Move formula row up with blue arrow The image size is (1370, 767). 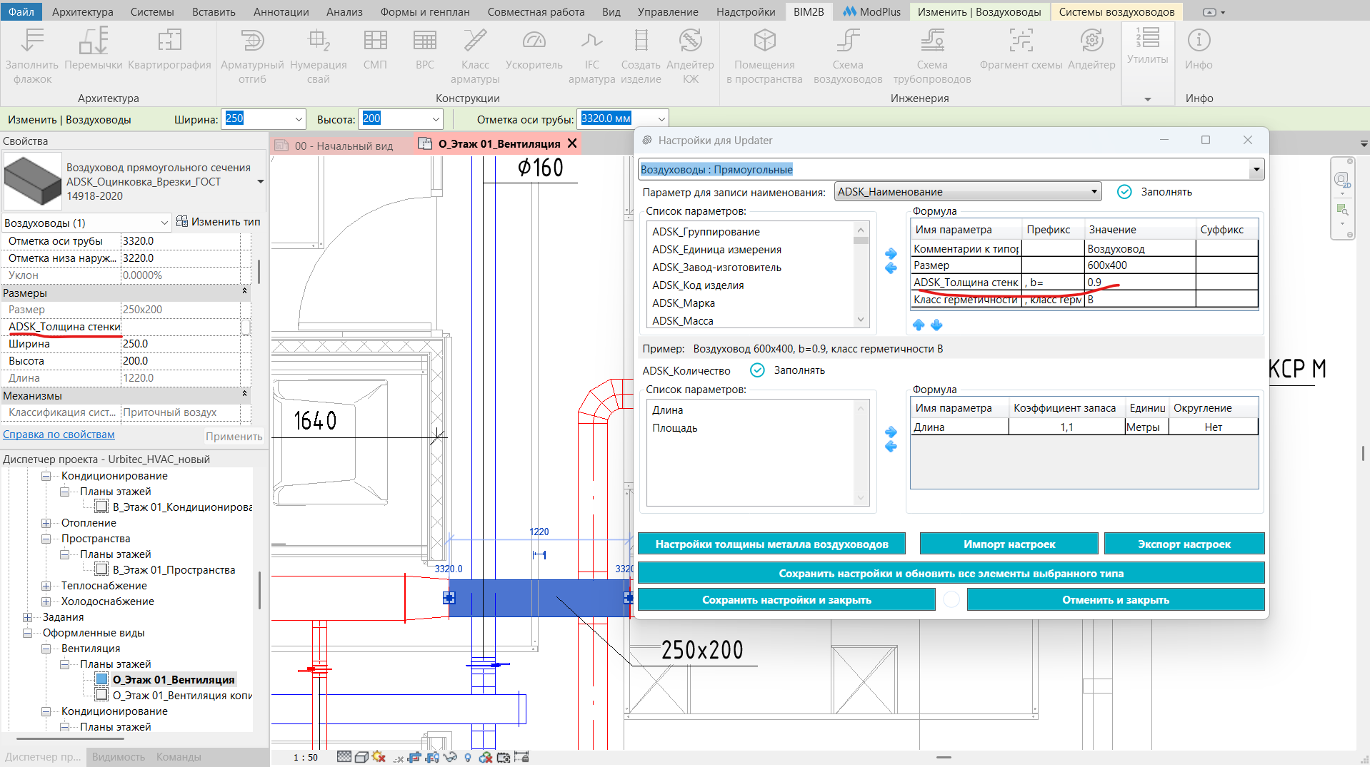click(x=919, y=325)
